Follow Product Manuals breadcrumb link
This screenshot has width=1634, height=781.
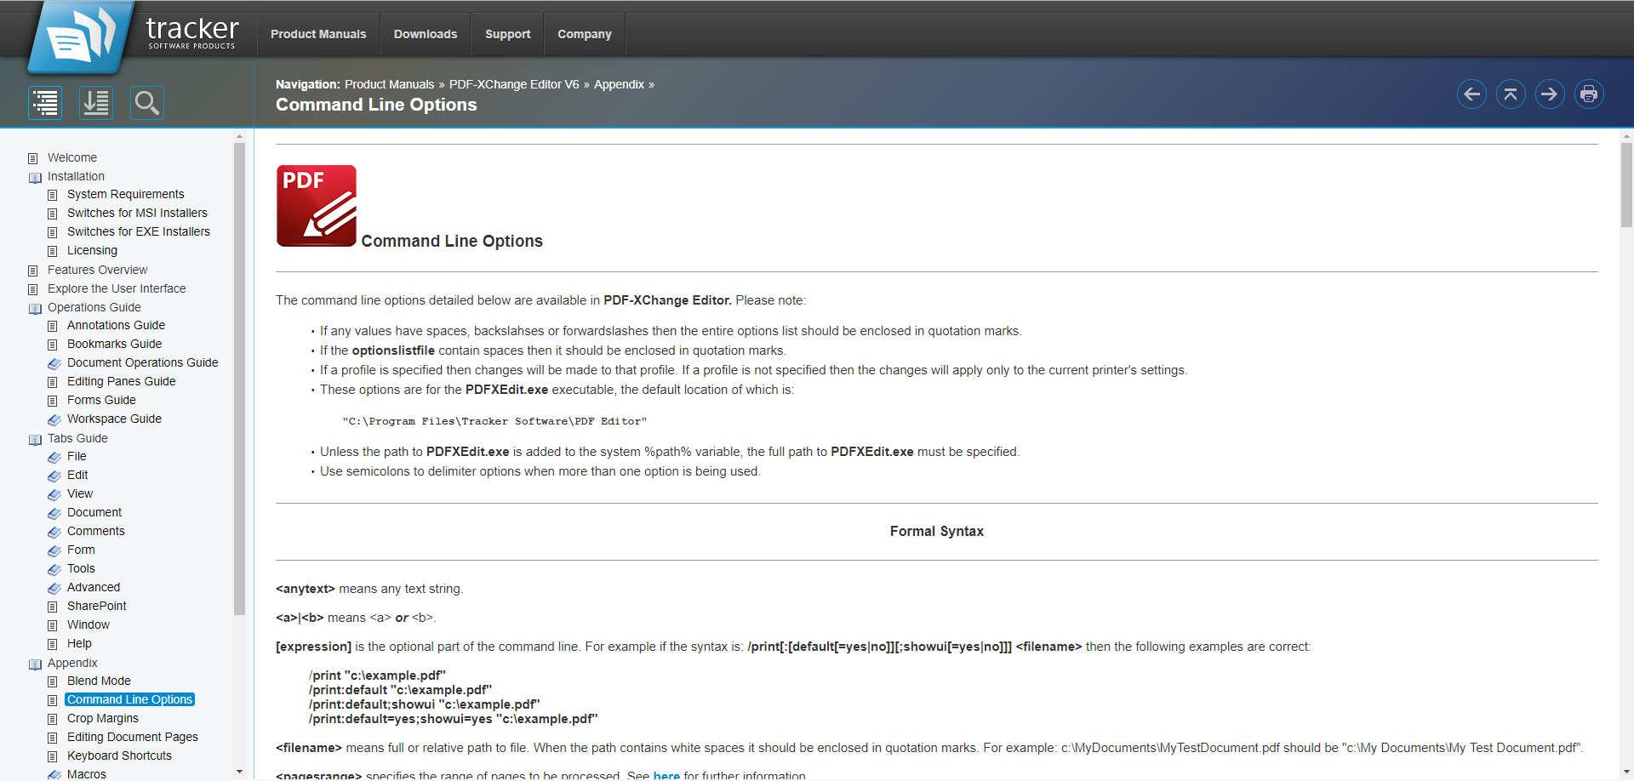click(x=389, y=84)
